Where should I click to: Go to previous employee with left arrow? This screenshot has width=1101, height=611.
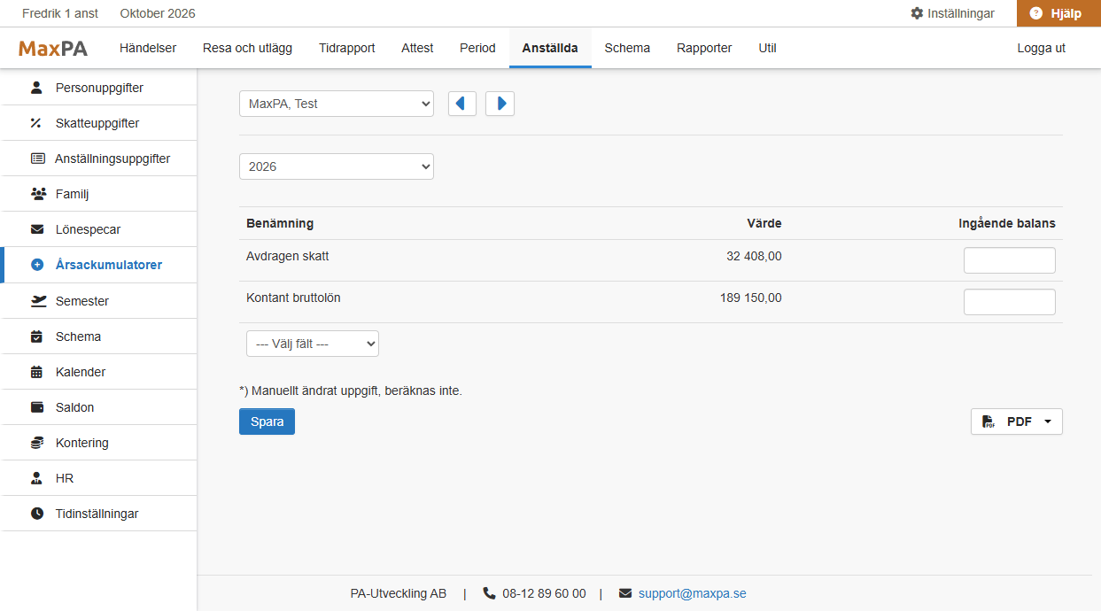pos(462,104)
